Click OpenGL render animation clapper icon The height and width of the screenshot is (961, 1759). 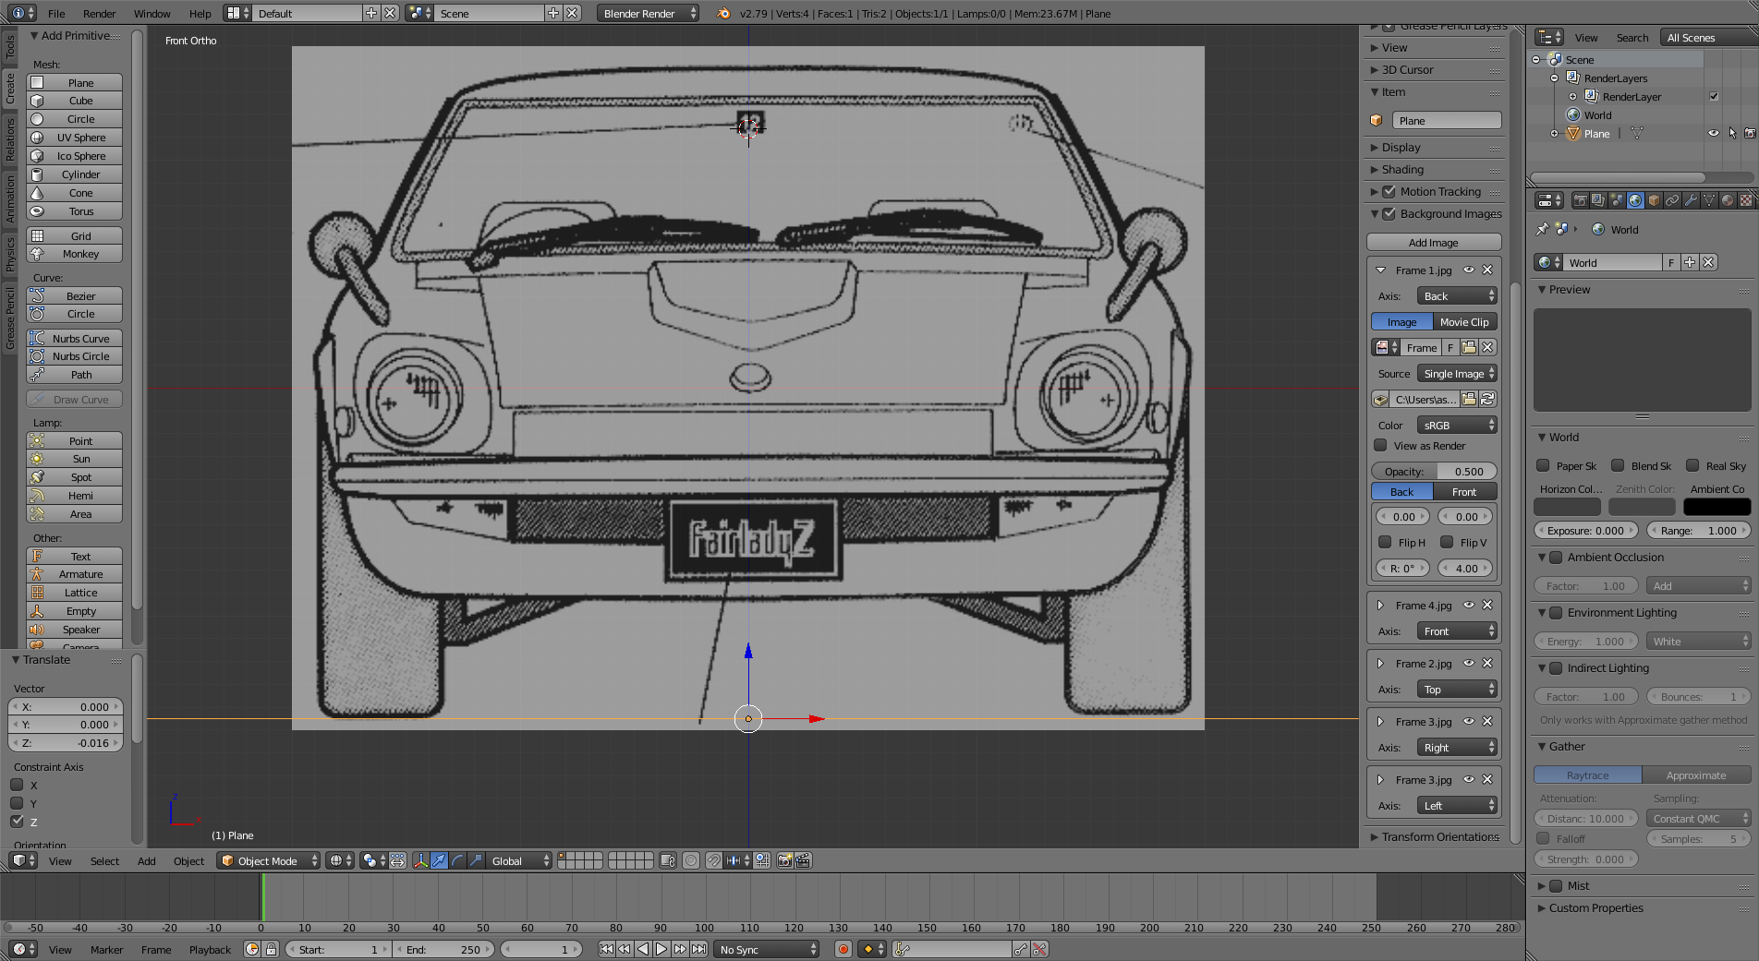click(x=803, y=860)
